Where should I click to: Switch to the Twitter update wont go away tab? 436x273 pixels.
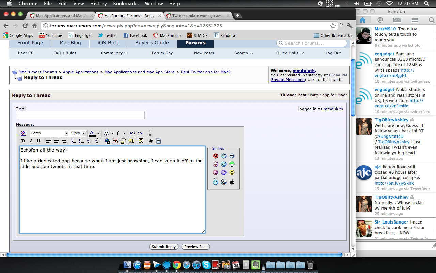(198, 16)
